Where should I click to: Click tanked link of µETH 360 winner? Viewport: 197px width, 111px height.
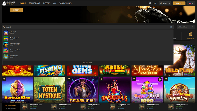[180, 109]
